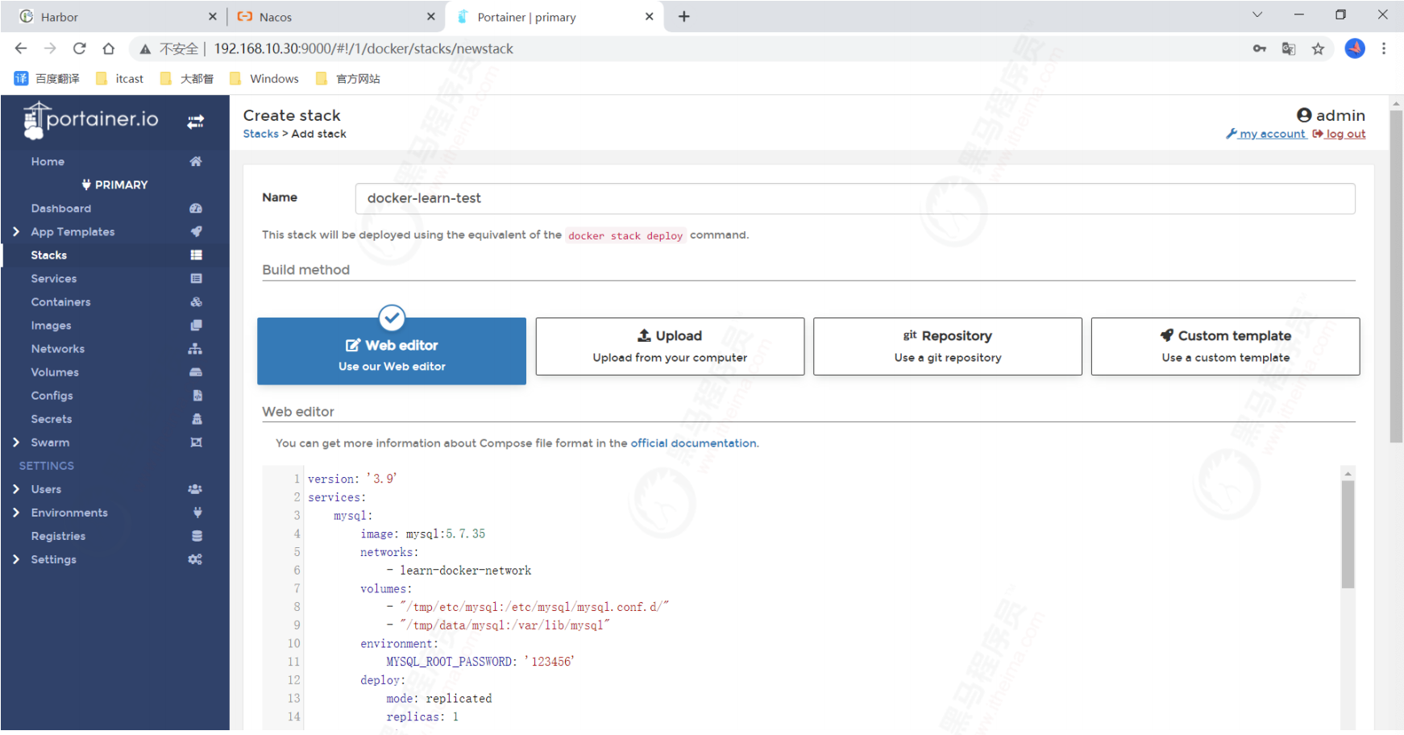Expand the Swarm chevron

16,442
